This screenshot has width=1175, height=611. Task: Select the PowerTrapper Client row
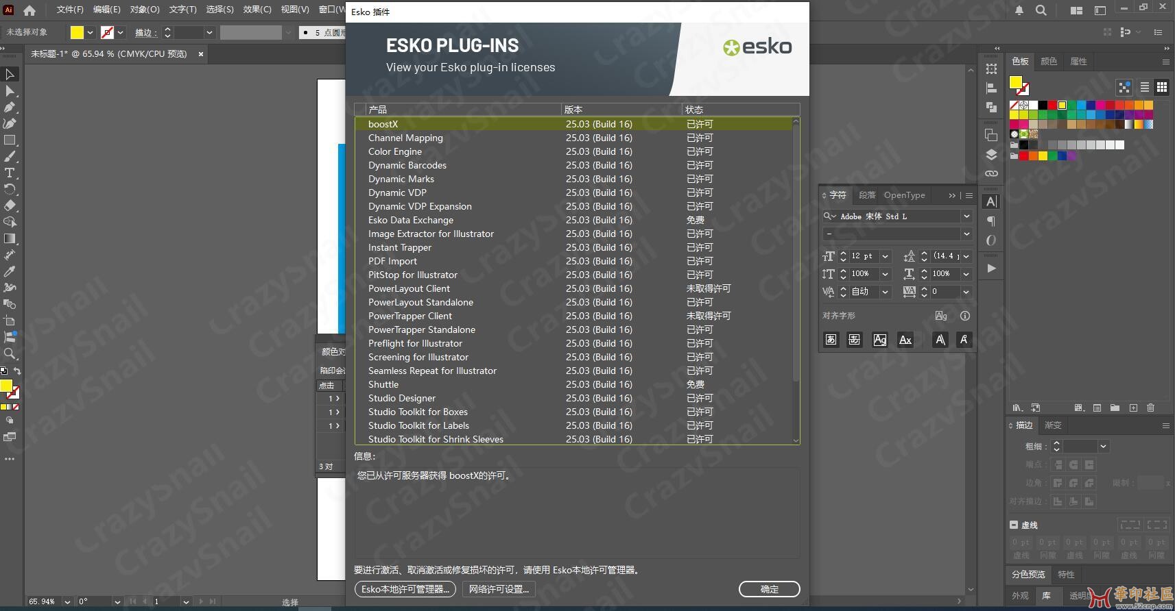tap(573, 316)
